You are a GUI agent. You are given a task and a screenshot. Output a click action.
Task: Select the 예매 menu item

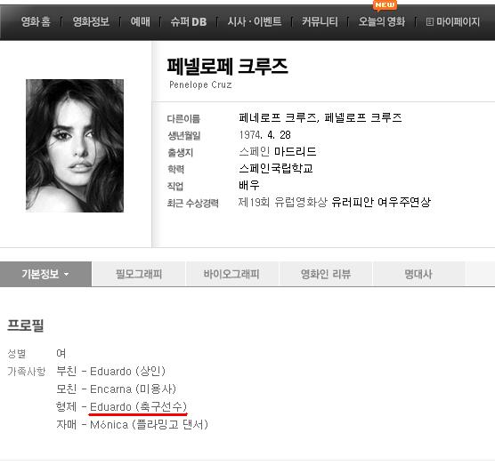click(x=140, y=21)
